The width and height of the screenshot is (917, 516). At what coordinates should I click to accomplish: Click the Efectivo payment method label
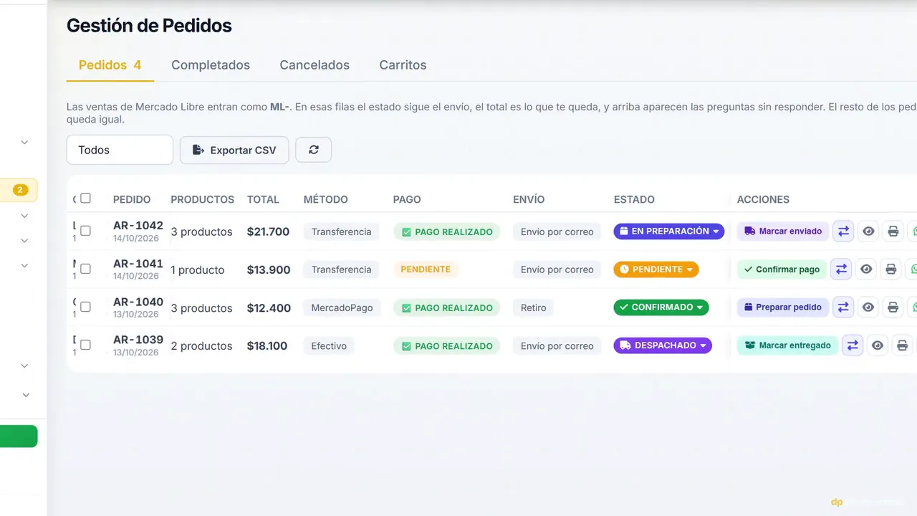coord(329,345)
